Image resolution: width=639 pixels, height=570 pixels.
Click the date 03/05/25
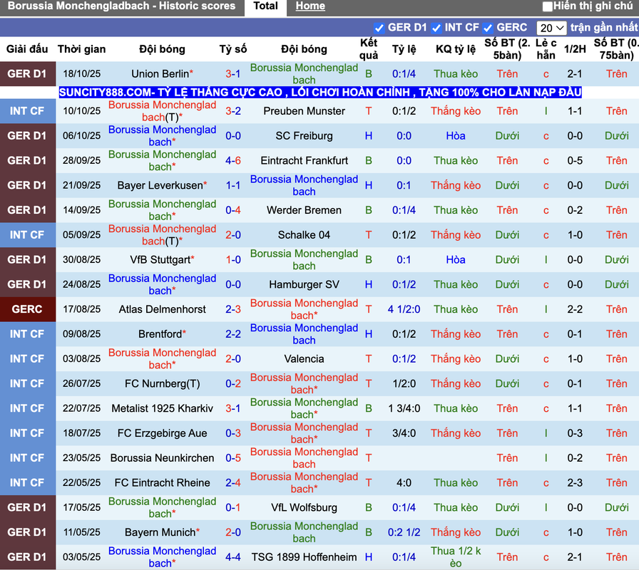pos(81,557)
